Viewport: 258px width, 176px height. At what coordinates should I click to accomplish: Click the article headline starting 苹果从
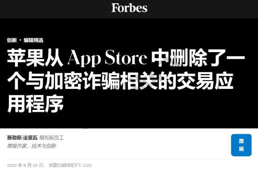(126, 81)
